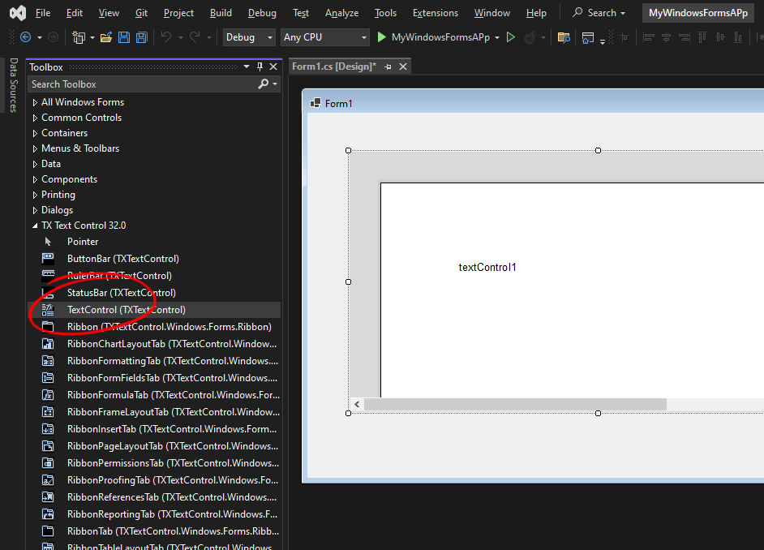Close the Toolbox panel
Image resolution: width=764 pixels, height=550 pixels.
(273, 67)
